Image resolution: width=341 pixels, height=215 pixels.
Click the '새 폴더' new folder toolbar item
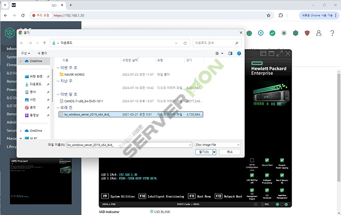tap(42, 53)
